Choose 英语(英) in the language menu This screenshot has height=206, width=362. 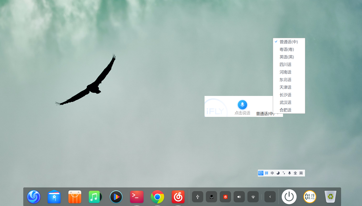(x=287, y=57)
